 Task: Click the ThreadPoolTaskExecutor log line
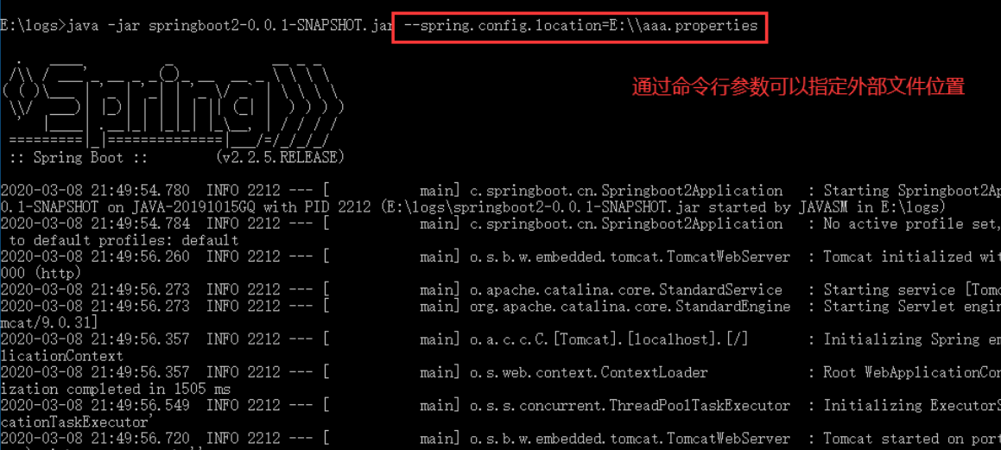coord(501,405)
